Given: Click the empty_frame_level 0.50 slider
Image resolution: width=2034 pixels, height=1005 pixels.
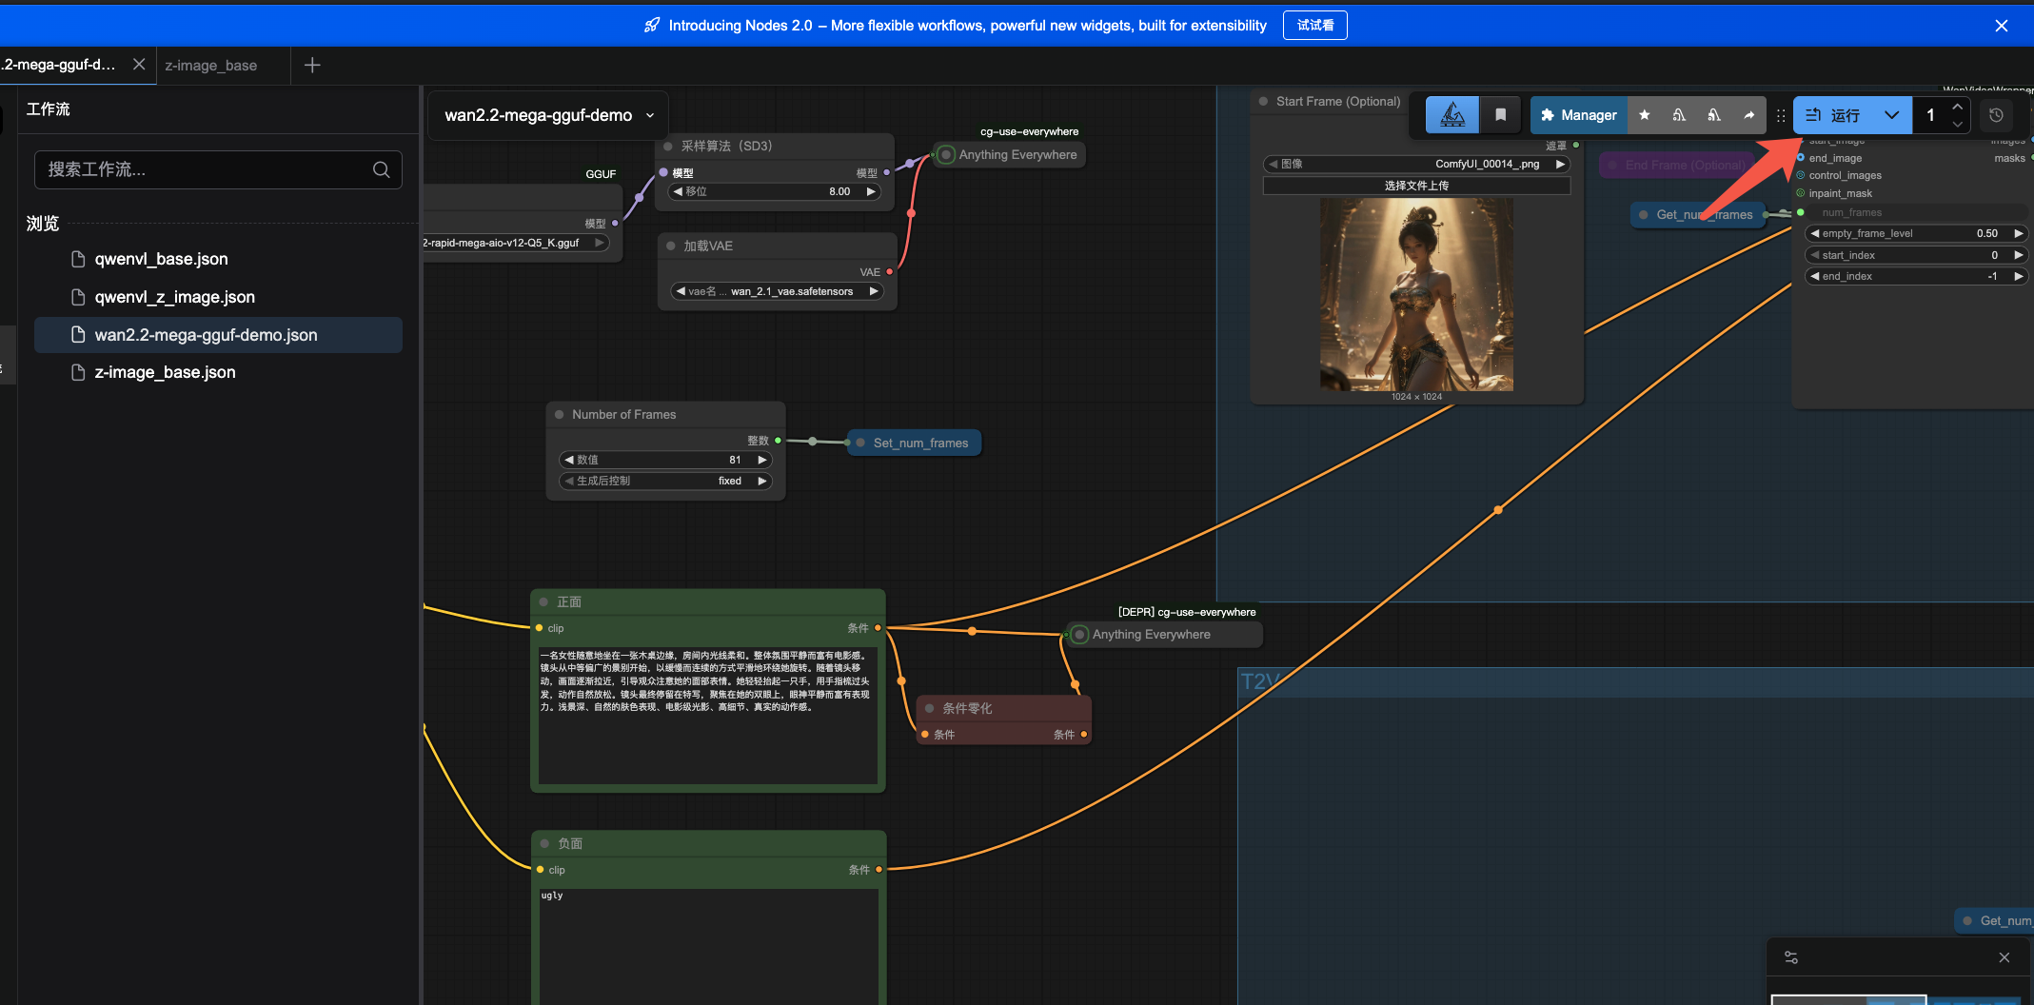Looking at the screenshot, I should (1915, 233).
